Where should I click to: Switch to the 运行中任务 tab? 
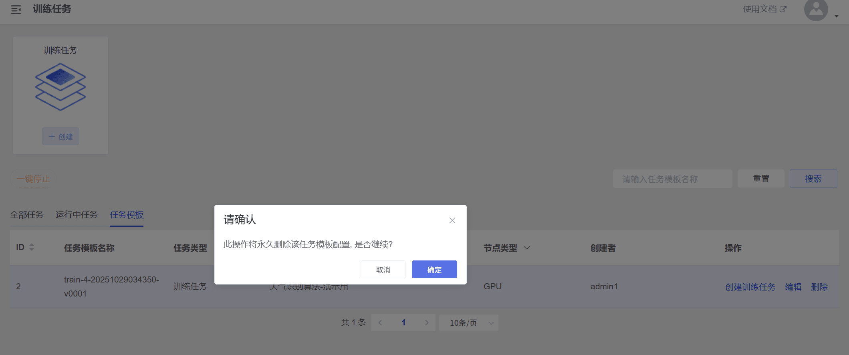pyautogui.click(x=77, y=215)
